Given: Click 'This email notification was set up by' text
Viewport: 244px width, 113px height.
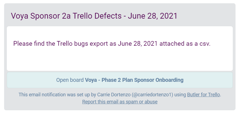Looking at the screenshot, I should coord(57,95).
